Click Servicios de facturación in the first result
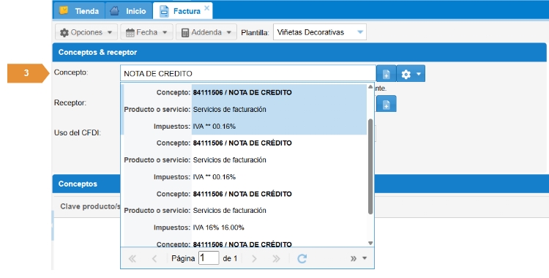Screen dimensions: 549x278 pos(229,109)
